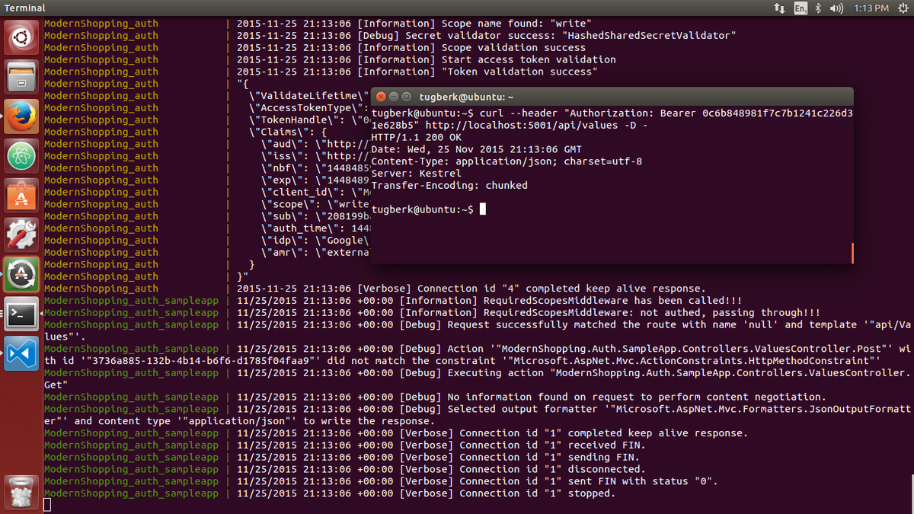Screen dimensions: 914x514
Task: Click the tugberk@ubuntu: ~ window title
Action: click(x=466, y=97)
